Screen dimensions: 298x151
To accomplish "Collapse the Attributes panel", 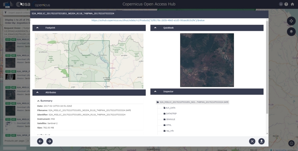I will 38,92.
